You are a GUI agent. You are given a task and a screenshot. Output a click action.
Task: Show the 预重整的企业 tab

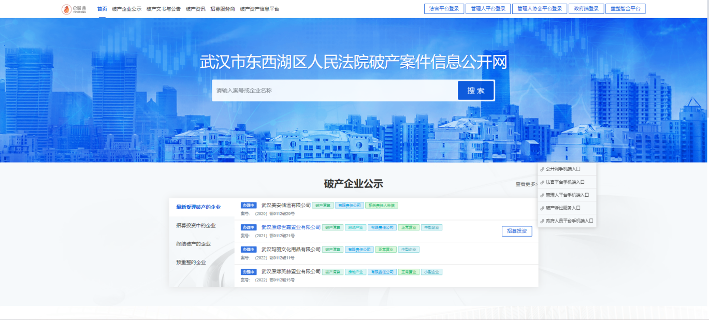click(x=191, y=263)
